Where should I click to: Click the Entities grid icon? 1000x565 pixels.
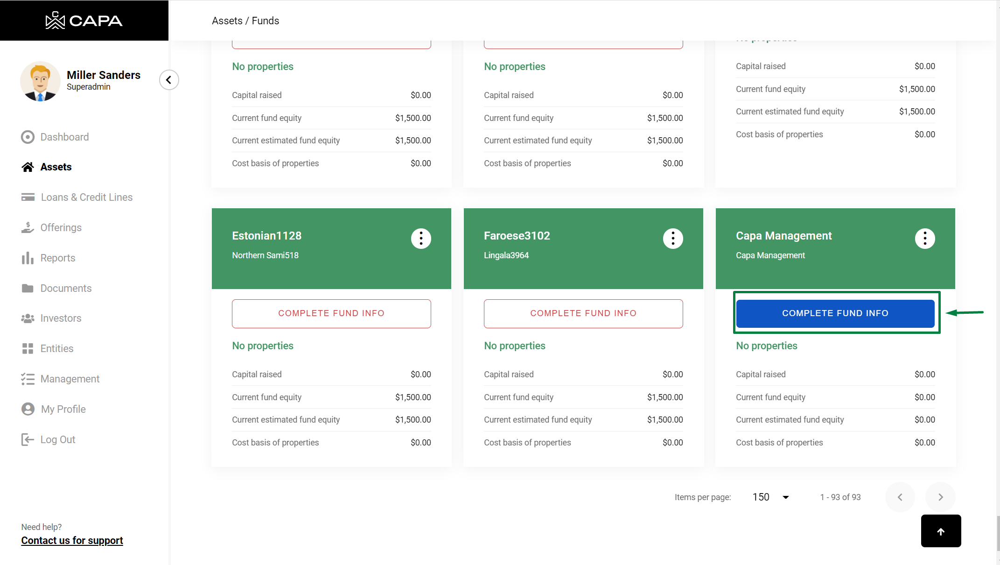[x=28, y=348]
